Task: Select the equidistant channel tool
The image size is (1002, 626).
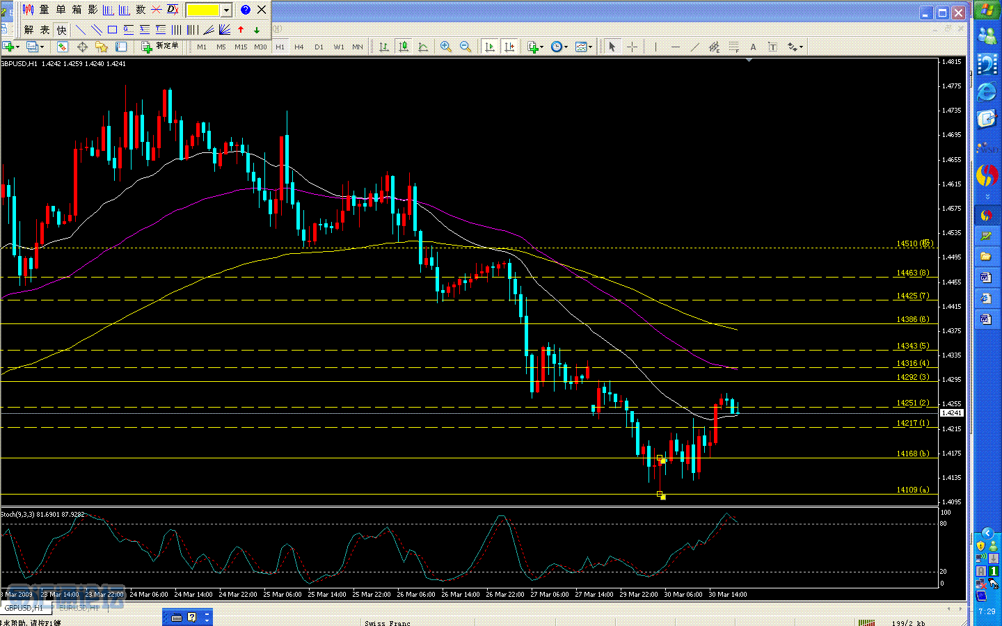Action: coord(714,47)
